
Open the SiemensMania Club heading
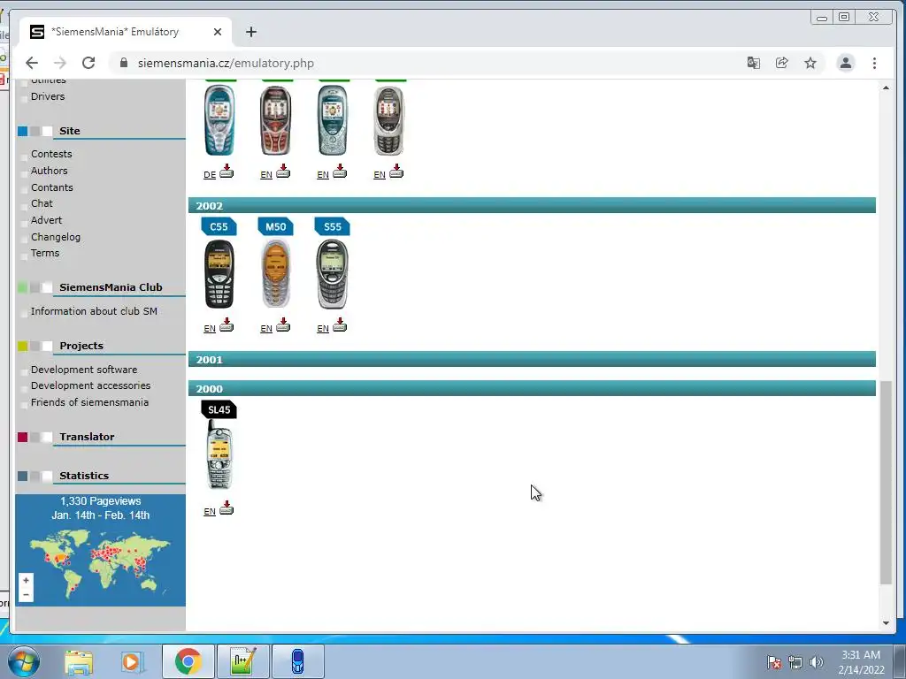coord(111,287)
